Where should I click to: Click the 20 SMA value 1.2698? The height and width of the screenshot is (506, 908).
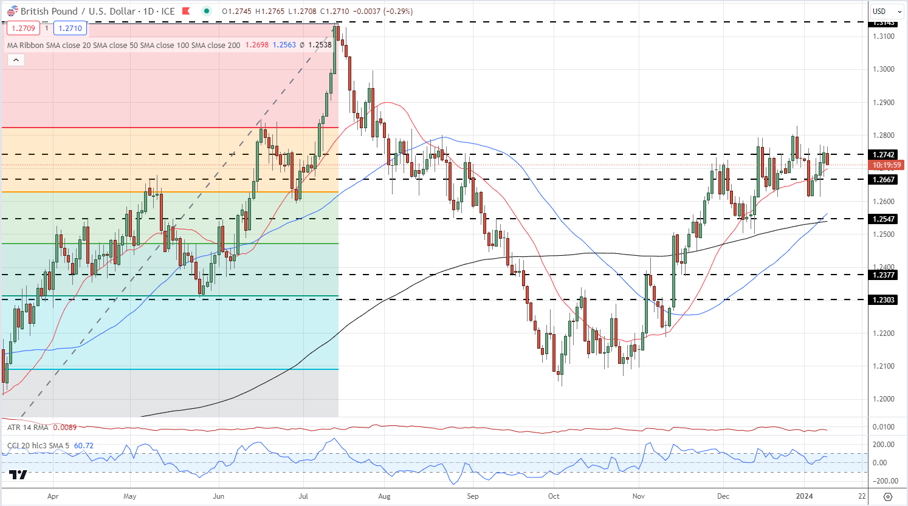(x=256, y=45)
